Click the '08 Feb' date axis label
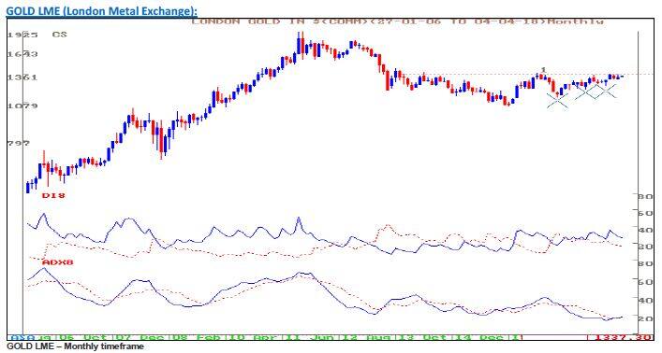This screenshot has width=662, height=353. [198, 338]
